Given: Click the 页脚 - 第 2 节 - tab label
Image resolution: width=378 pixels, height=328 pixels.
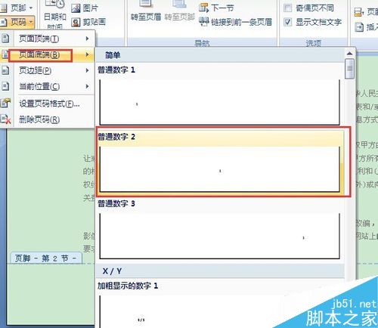Looking at the screenshot, I should tap(46, 258).
